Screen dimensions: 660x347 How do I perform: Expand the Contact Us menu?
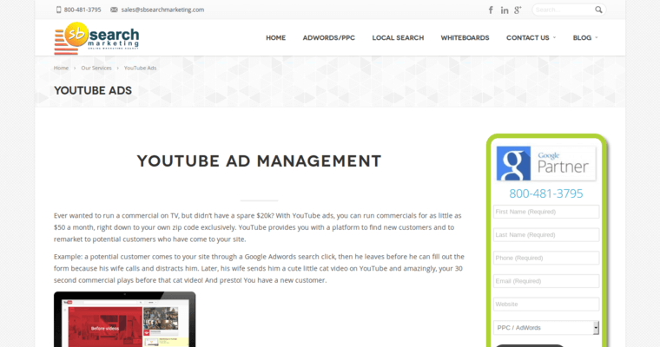(531, 38)
